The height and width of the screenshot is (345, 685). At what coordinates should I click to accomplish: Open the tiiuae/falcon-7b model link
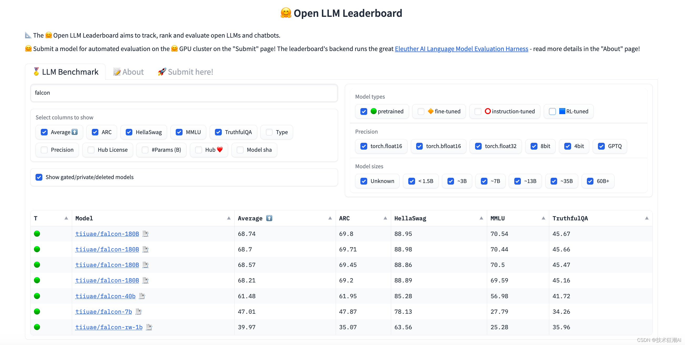(x=103, y=312)
